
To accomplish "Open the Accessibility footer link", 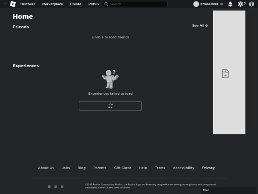I will 183,168.
